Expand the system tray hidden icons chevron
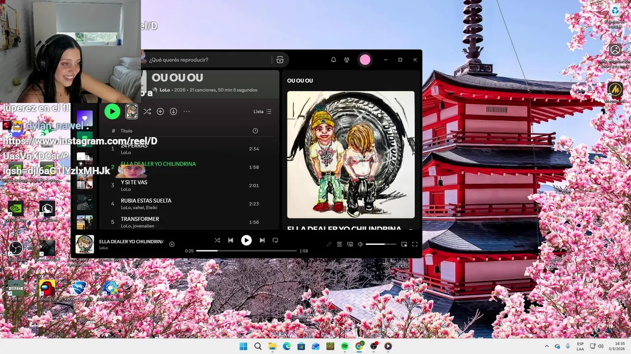Screen dimensions: 631x354 tap(546, 346)
